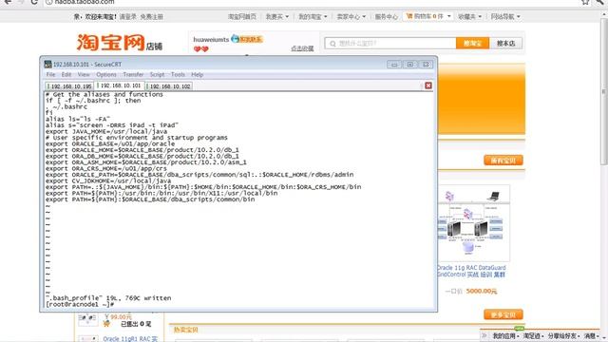Expand the 卖家中心 dropdown
Viewport: 608px width, 342px height.
click(x=351, y=16)
